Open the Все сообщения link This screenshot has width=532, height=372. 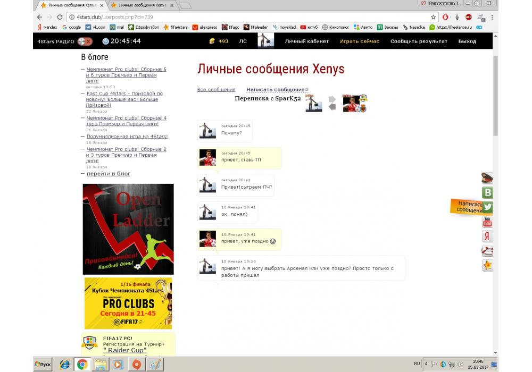(x=216, y=90)
